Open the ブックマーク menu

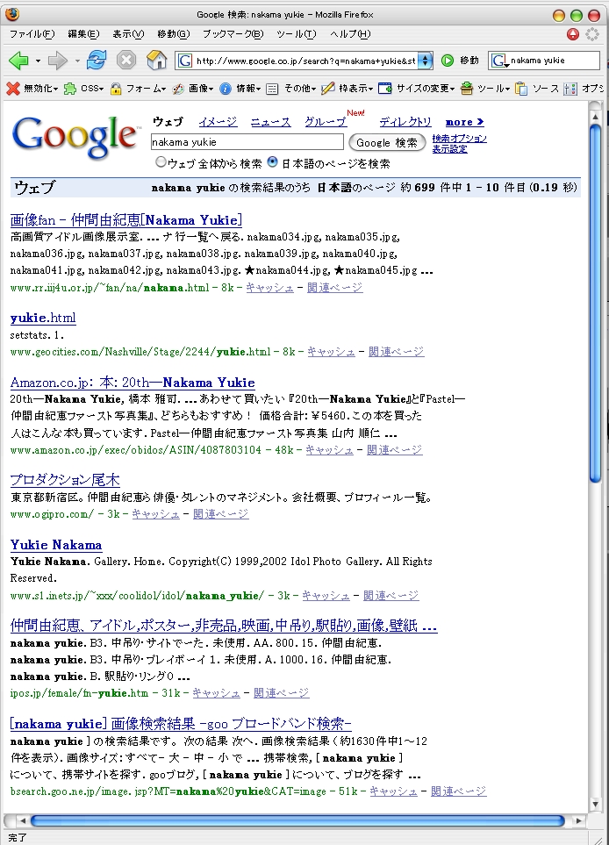(x=232, y=34)
